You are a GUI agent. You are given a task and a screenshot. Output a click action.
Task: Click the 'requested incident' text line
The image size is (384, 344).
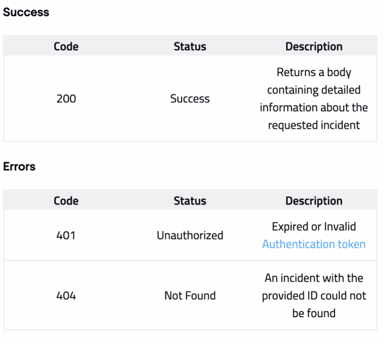313,125
